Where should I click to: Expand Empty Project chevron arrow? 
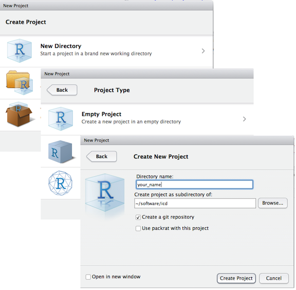(x=245, y=119)
